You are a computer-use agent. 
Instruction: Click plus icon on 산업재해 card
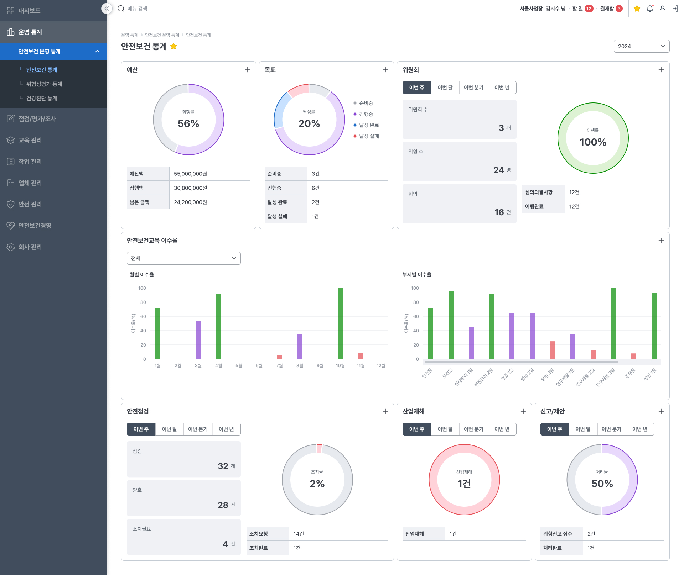[x=523, y=411]
